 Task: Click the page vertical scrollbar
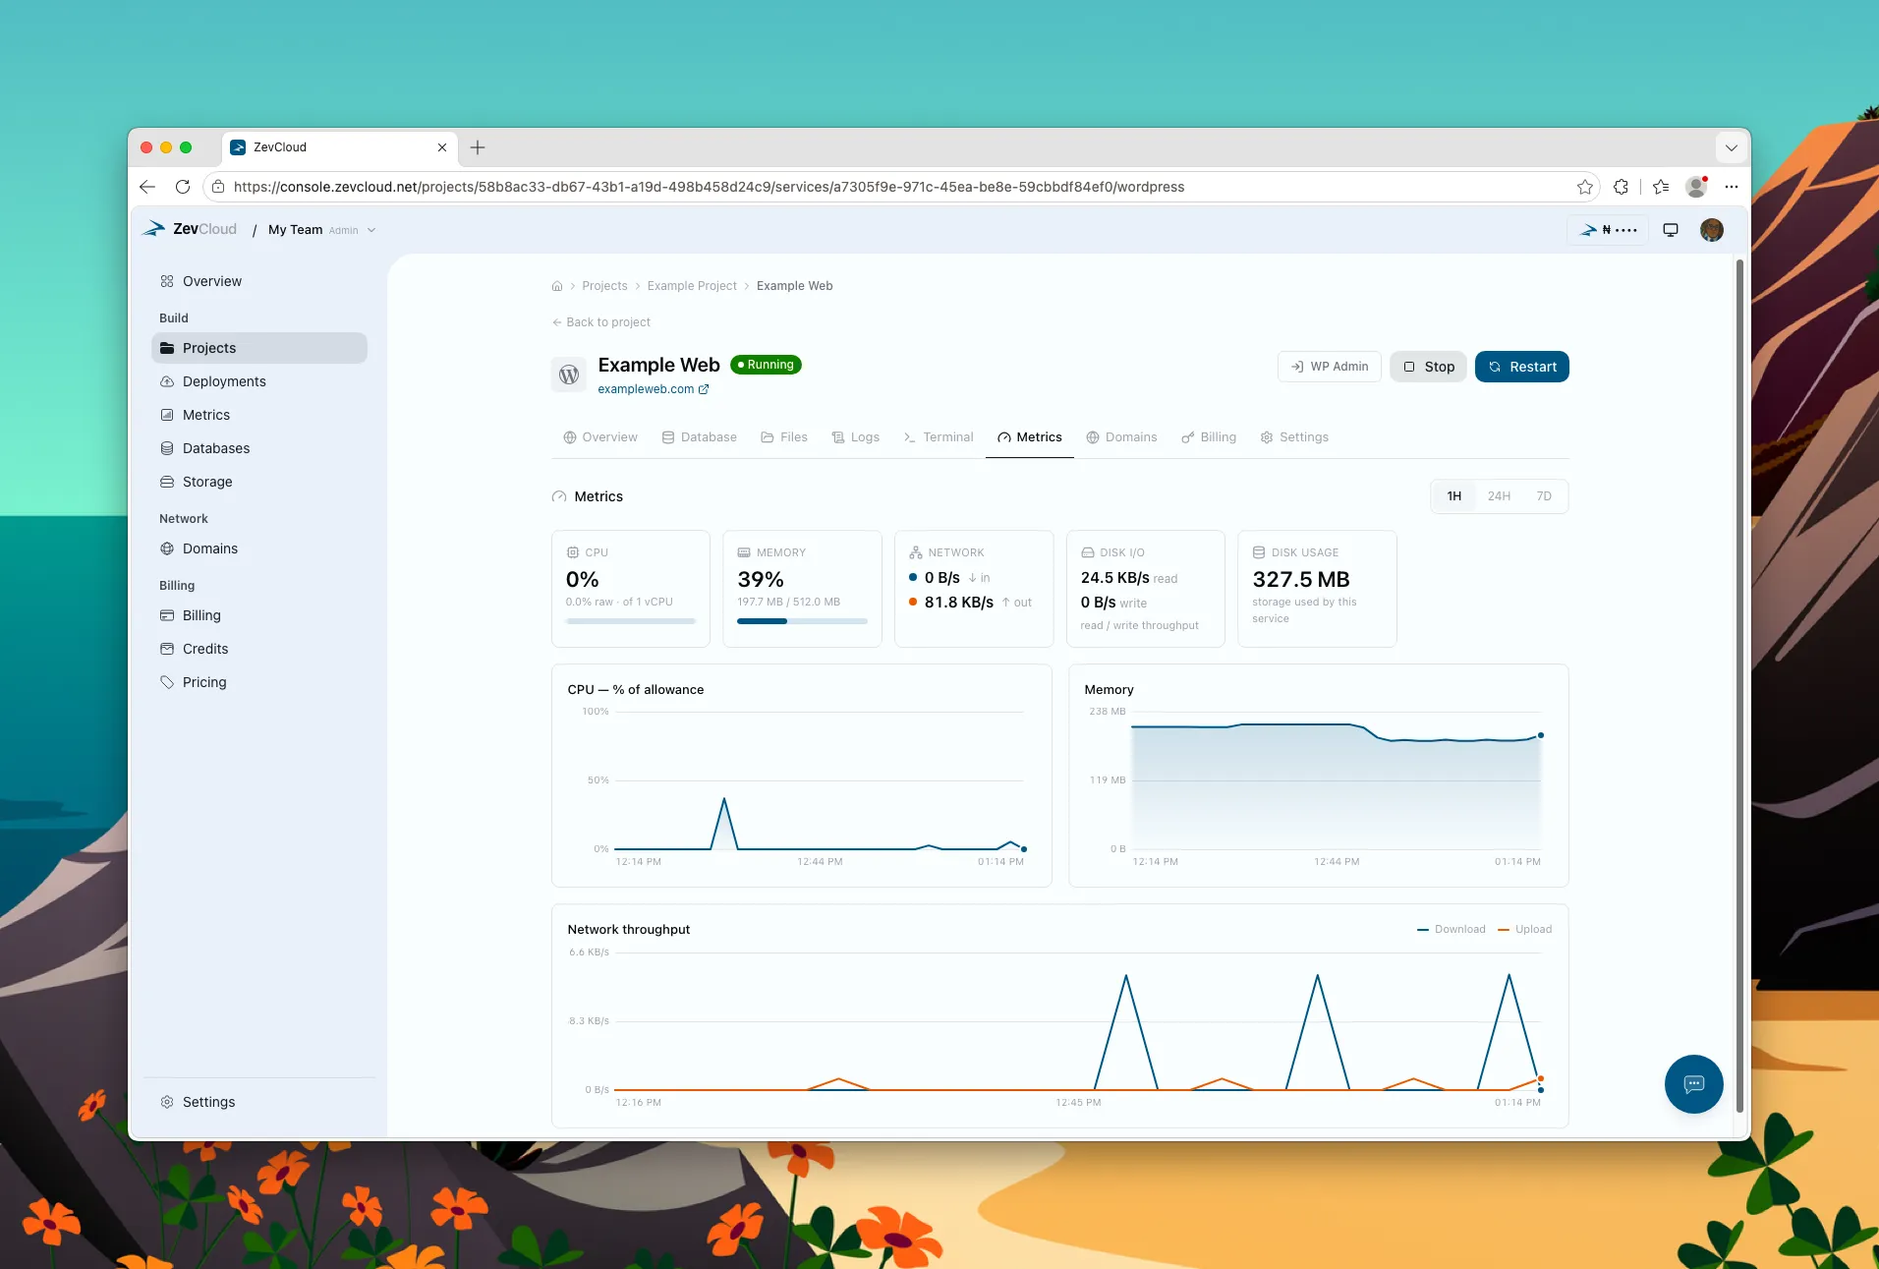[1739, 685]
